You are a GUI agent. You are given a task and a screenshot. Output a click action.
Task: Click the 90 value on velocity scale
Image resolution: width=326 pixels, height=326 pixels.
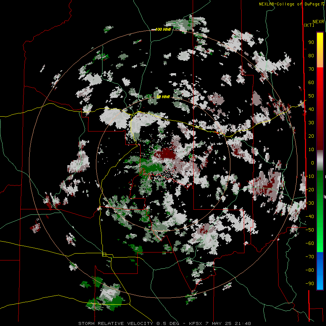(311, 42)
